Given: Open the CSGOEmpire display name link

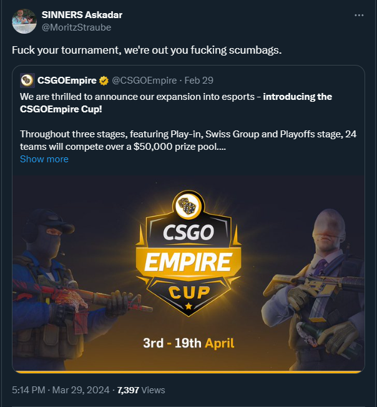Looking at the screenshot, I should point(66,80).
